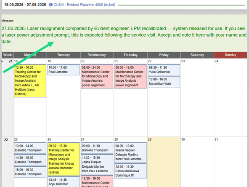Open Danielle Thompson 09:00 - 11:30 booking
249x187 pixels.
pos(97,148)
